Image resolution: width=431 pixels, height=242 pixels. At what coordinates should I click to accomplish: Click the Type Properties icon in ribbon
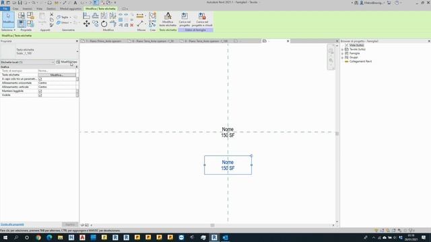22,15
